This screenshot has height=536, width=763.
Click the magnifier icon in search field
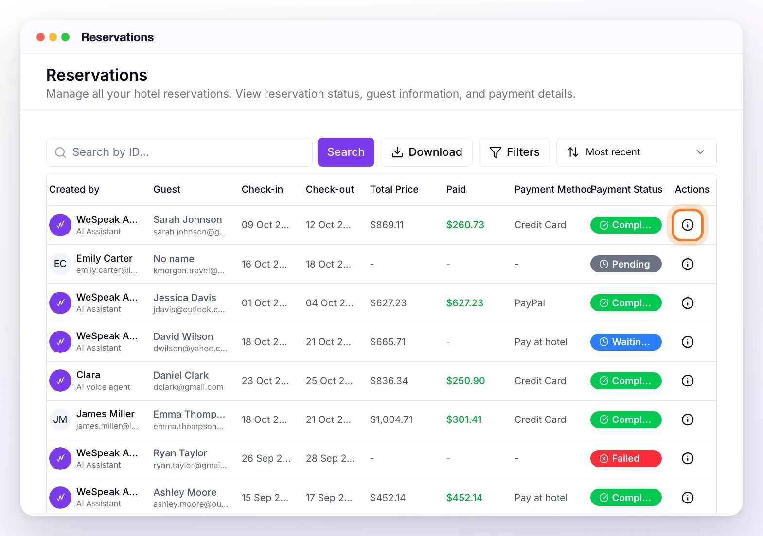(x=60, y=152)
